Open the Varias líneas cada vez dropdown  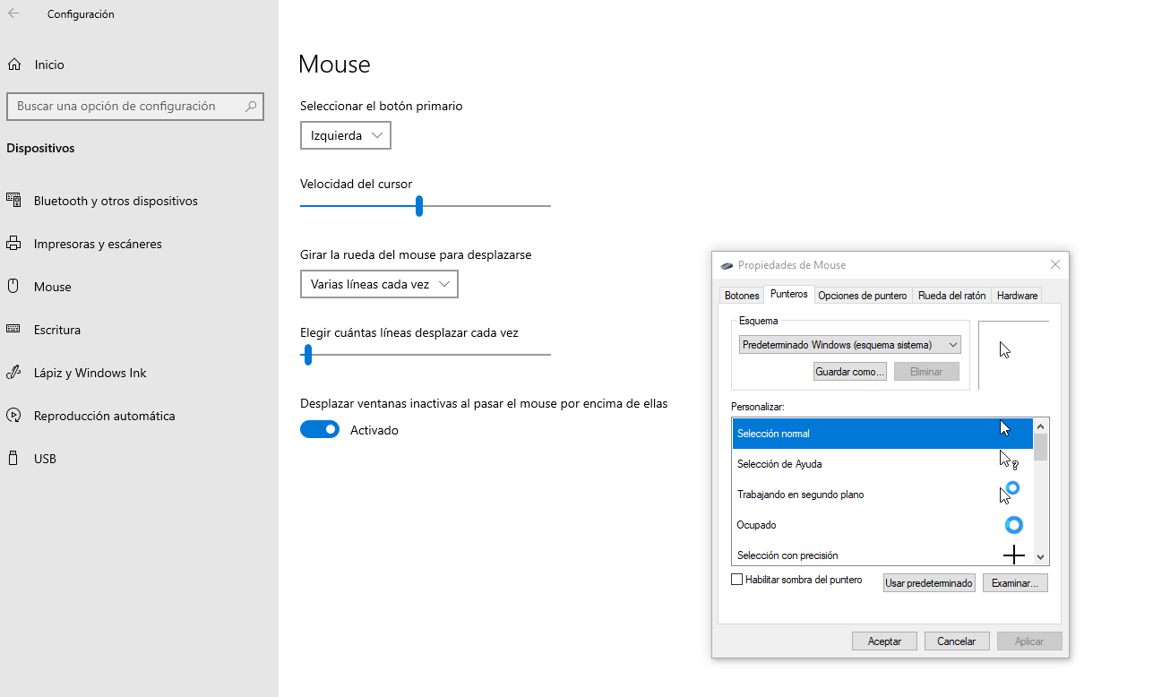pos(379,284)
